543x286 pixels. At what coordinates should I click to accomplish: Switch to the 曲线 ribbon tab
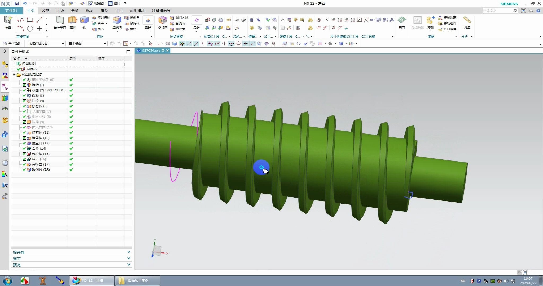click(x=60, y=11)
